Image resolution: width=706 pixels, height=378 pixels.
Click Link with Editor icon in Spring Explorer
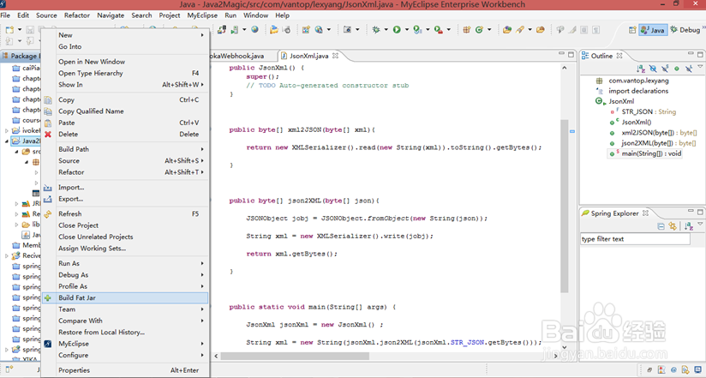(x=673, y=226)
